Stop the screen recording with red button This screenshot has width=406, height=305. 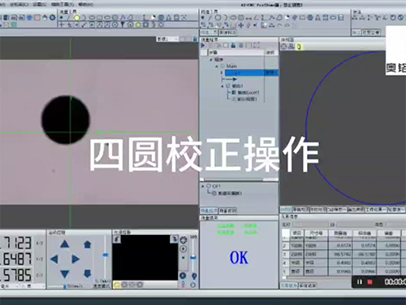coord(369,282)
